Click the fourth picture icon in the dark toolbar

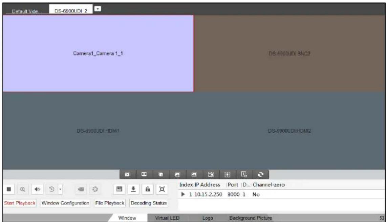point(177,175)
